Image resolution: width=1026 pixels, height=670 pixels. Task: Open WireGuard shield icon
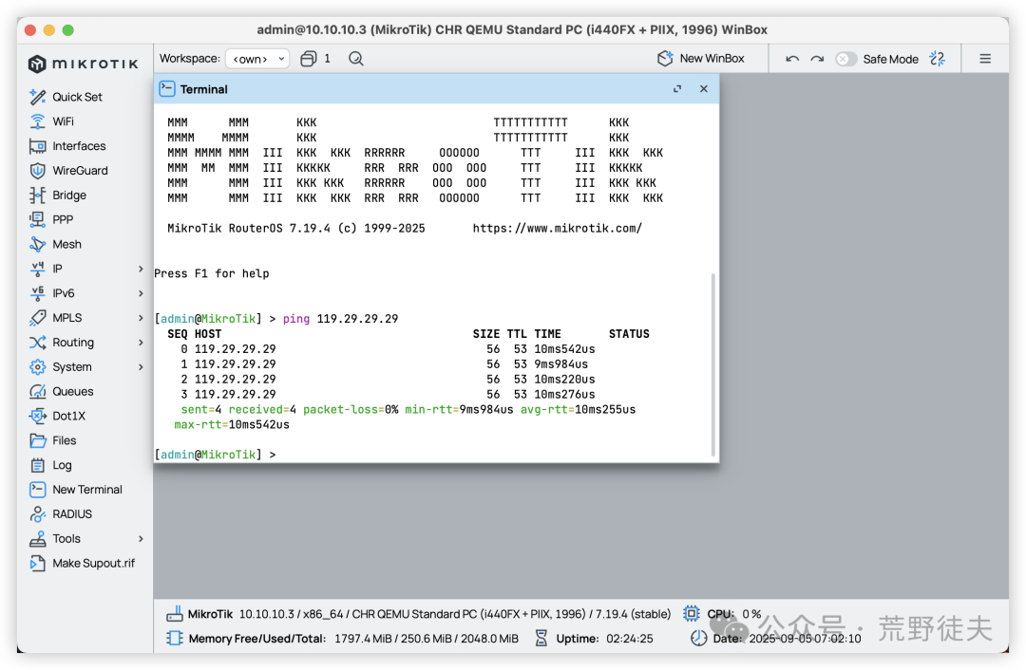pyautogui.click(x=37, y=171)
